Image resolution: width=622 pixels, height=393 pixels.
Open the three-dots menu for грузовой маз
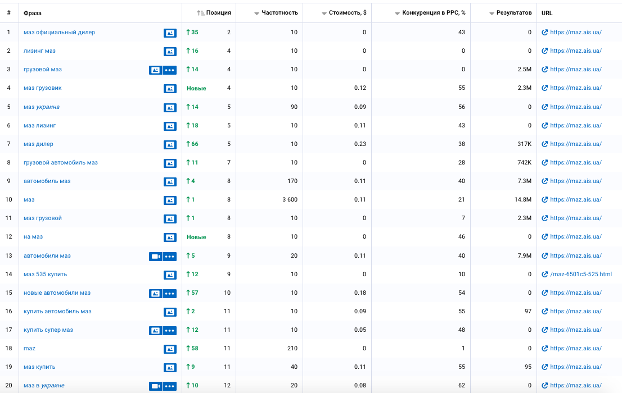(x=170, y=70)
